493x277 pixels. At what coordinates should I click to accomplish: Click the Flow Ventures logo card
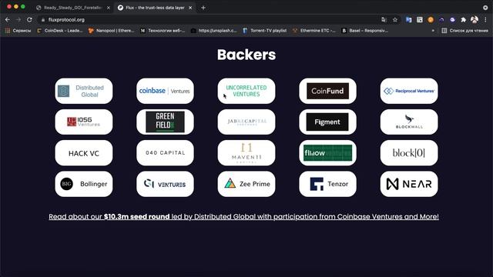pos(327,153)
